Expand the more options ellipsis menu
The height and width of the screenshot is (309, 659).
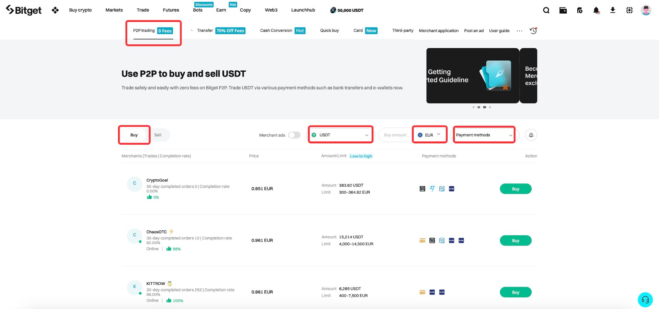point(519,31)
